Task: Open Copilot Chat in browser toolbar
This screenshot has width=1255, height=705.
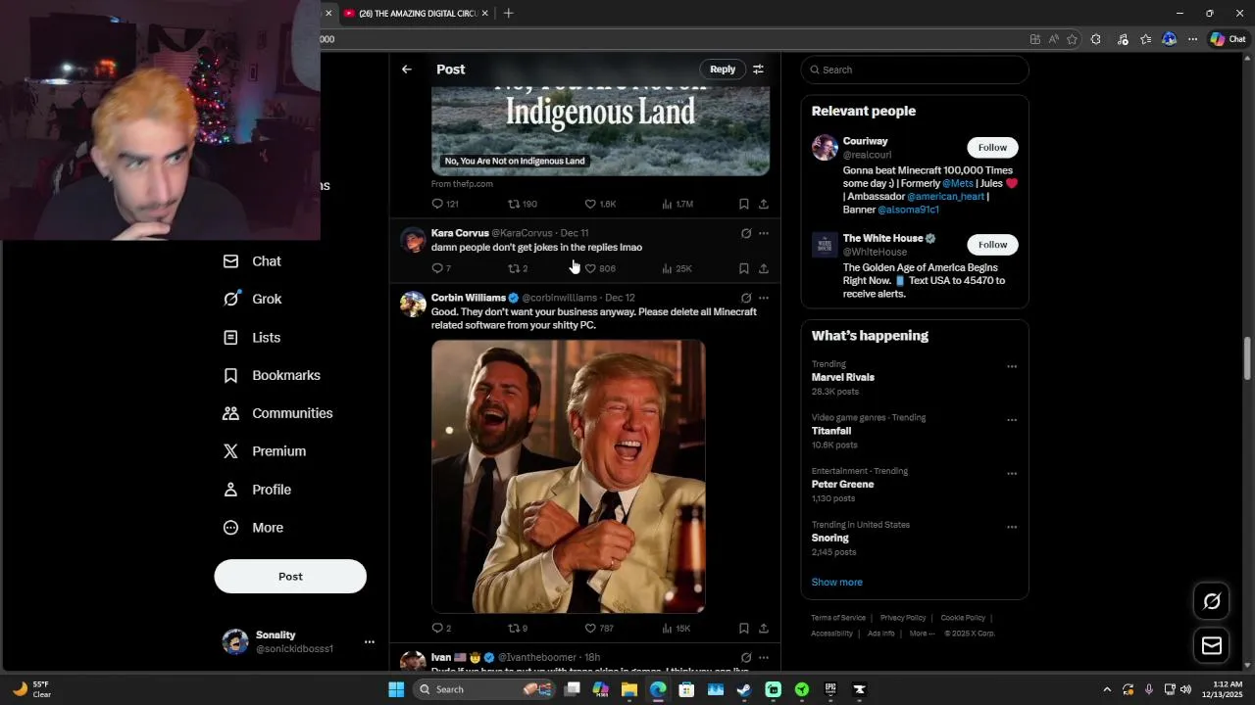Action: [1228, 39]
